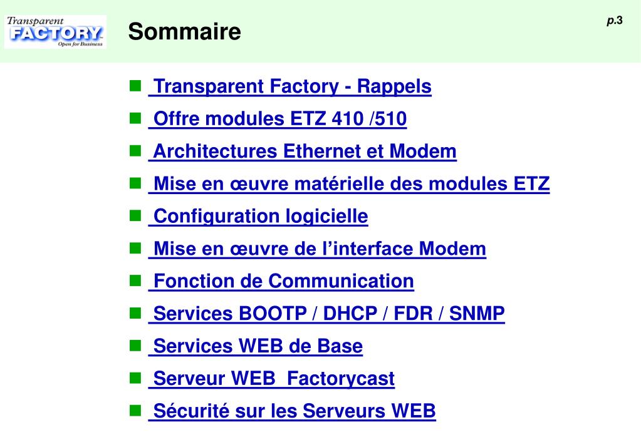Screen dimensions: 641x447
Task: Click the green bullet beside Sécurité sur les Serveurs
Action: click(135, 410)
